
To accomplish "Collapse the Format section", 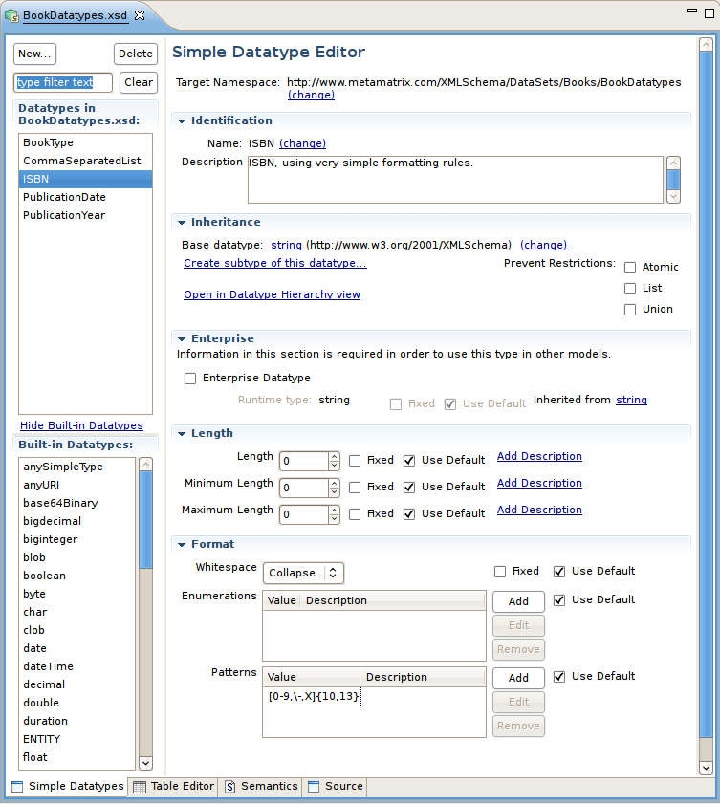I will pyautogui.click(x=182, y=545).
